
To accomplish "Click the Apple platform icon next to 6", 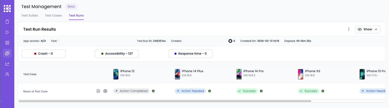I will [x=230, y=41].
